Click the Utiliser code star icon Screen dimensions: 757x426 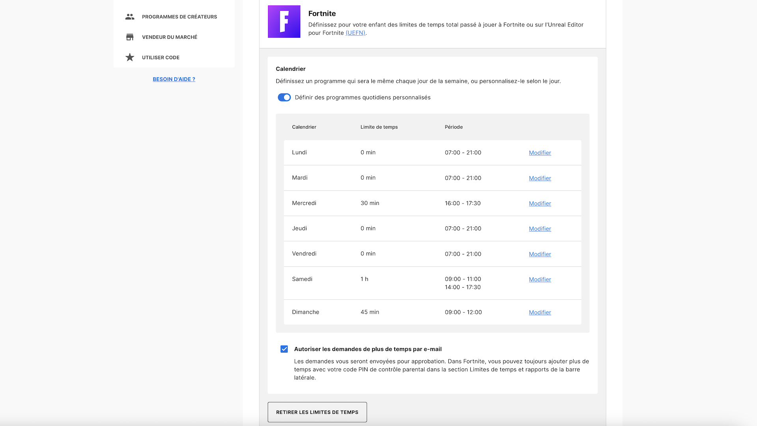[x=130, y=57]
